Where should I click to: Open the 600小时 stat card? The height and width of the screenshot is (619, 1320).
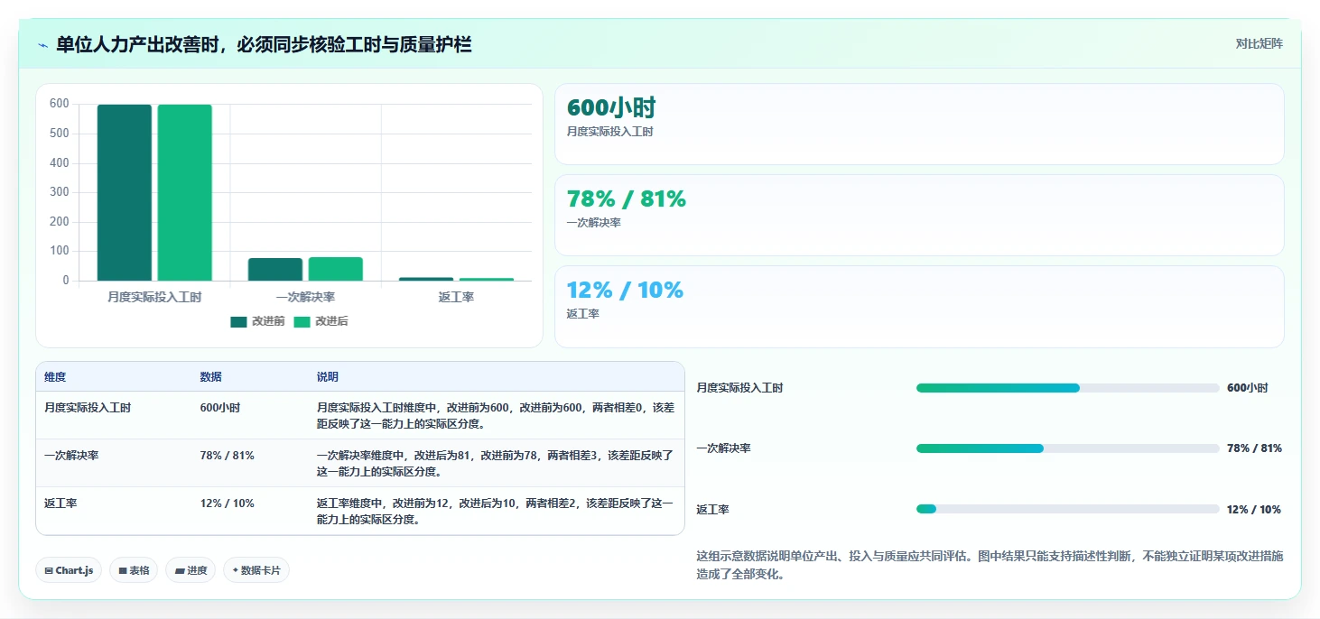coord(919,124)
